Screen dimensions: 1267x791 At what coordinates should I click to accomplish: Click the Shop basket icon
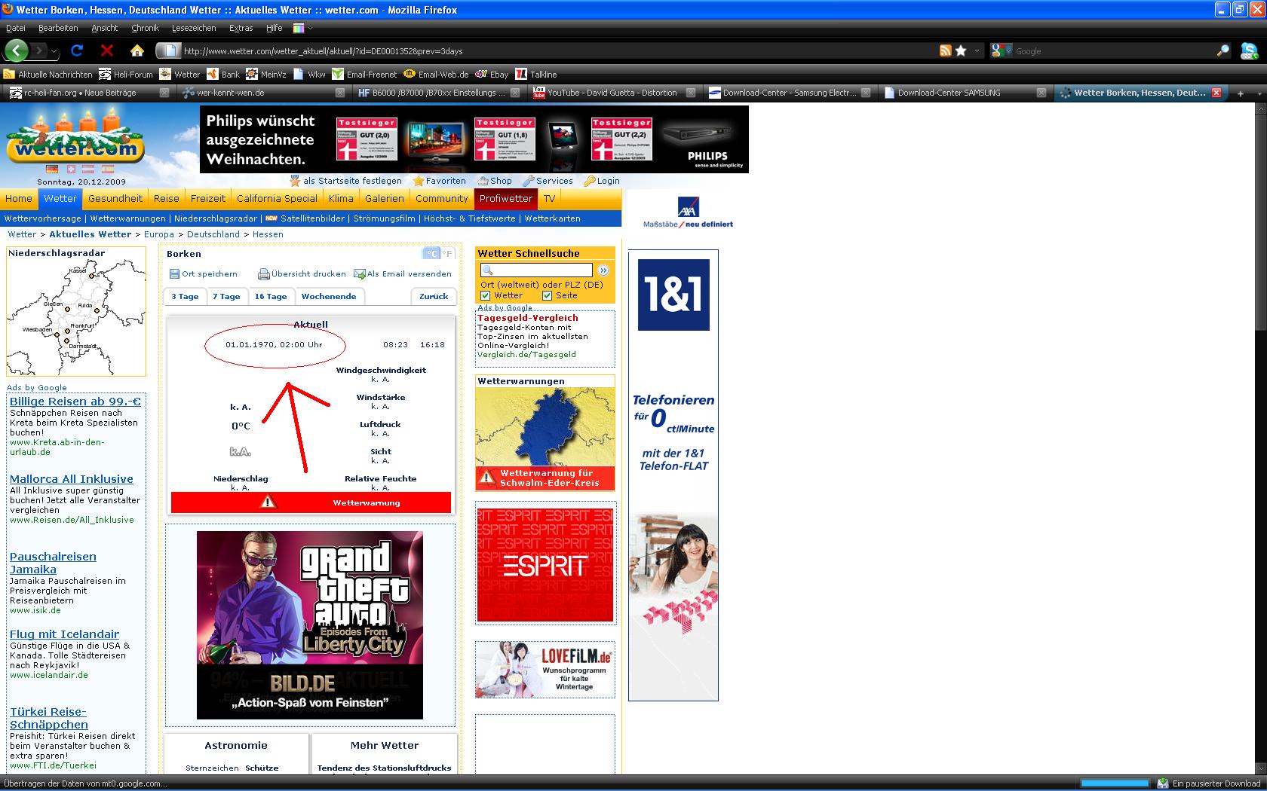coord(483,181)
